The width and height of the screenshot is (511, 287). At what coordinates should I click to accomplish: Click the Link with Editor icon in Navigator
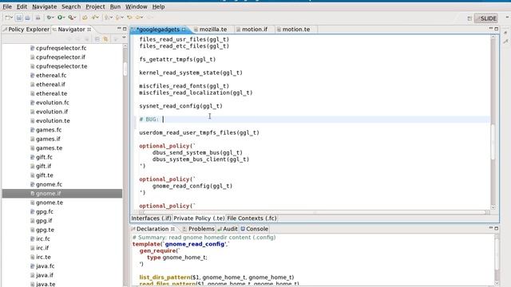tap(105, 39)
